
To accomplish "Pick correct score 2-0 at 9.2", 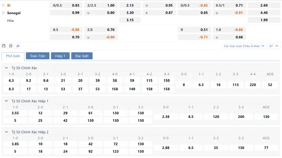I will [29, 81].
